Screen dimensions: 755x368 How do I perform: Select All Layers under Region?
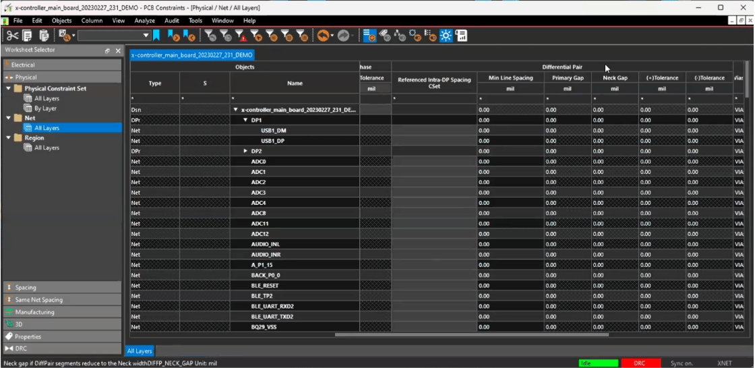point(47,148)
